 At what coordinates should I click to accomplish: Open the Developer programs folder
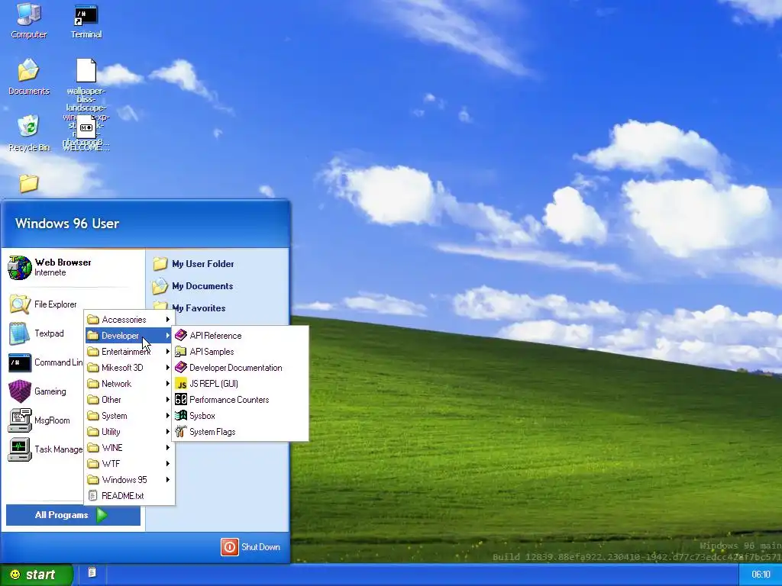(x=128, y=336)
